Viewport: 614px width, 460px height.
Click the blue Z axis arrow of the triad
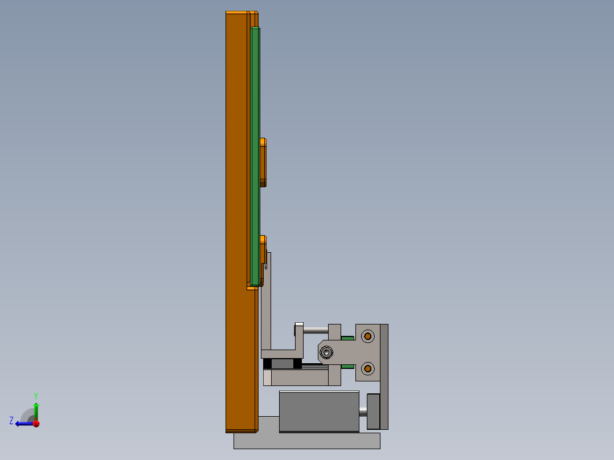tap(23, 424)
